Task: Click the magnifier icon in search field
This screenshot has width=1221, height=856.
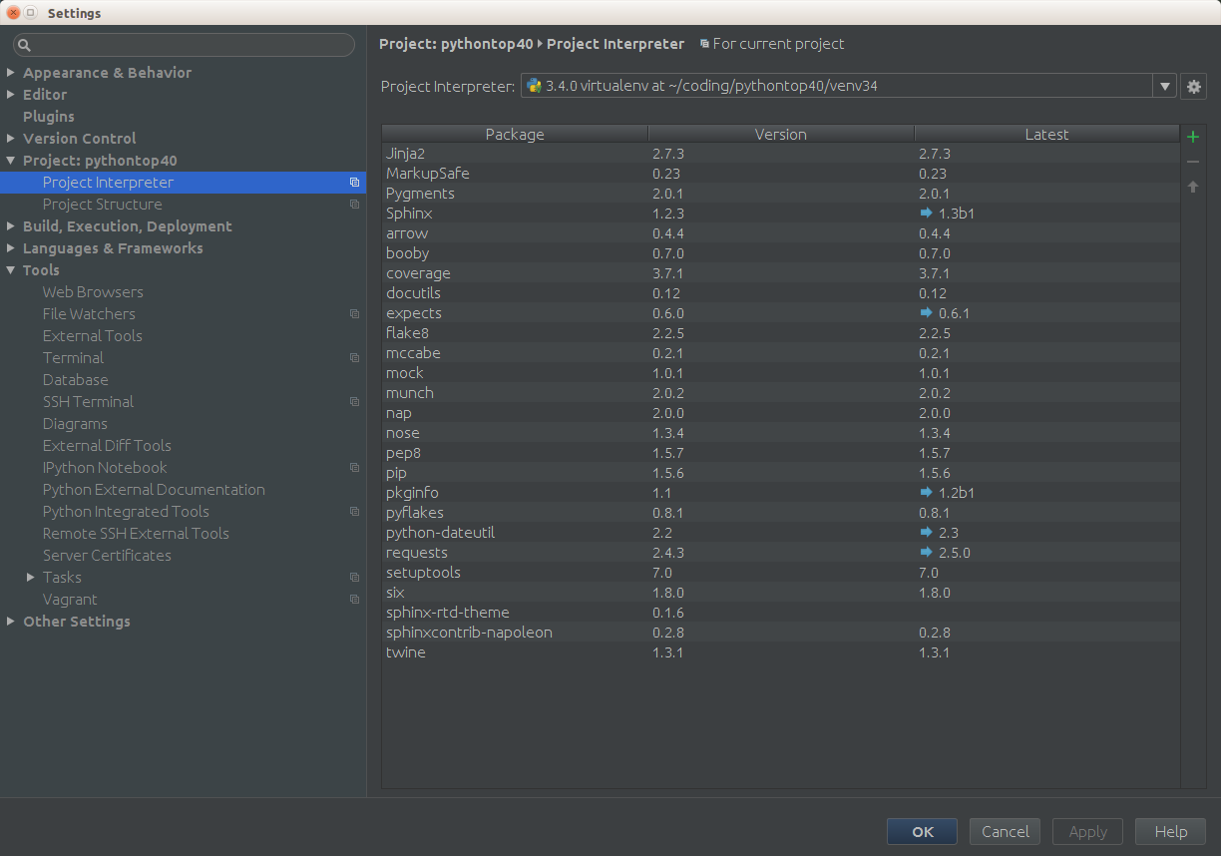Action: point(22,45)
